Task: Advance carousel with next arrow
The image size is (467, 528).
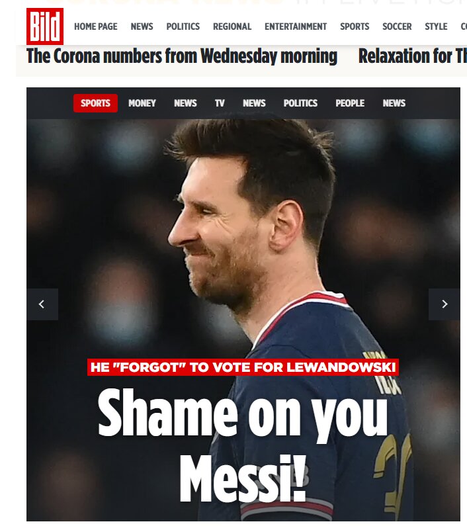Action: click(x=445, y=304)
